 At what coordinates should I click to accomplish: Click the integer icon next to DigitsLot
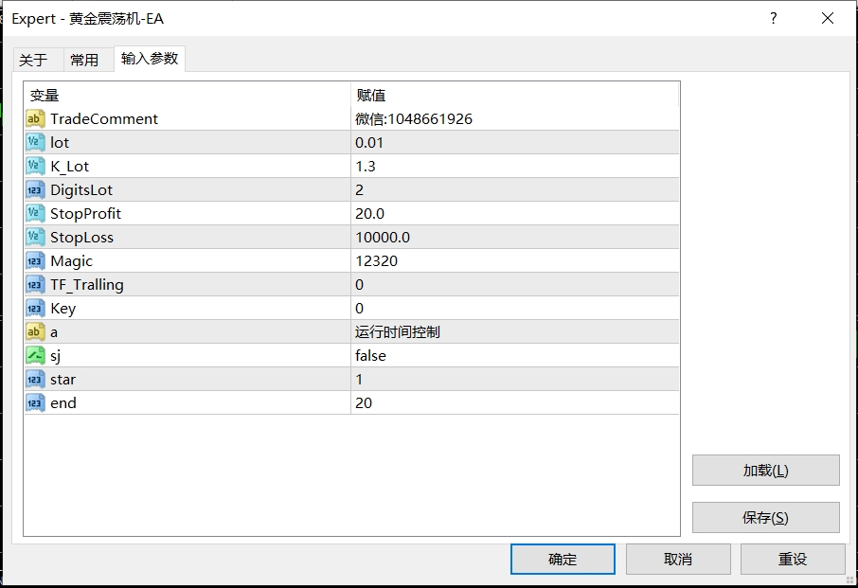(35, 189)
